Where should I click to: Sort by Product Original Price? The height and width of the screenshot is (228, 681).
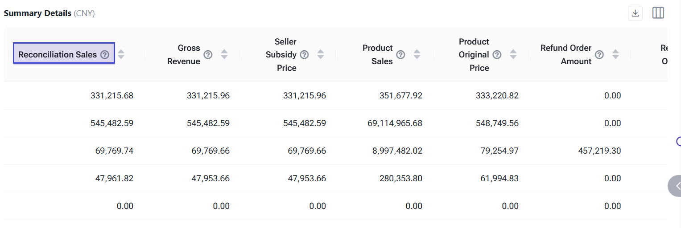(513, 55)
